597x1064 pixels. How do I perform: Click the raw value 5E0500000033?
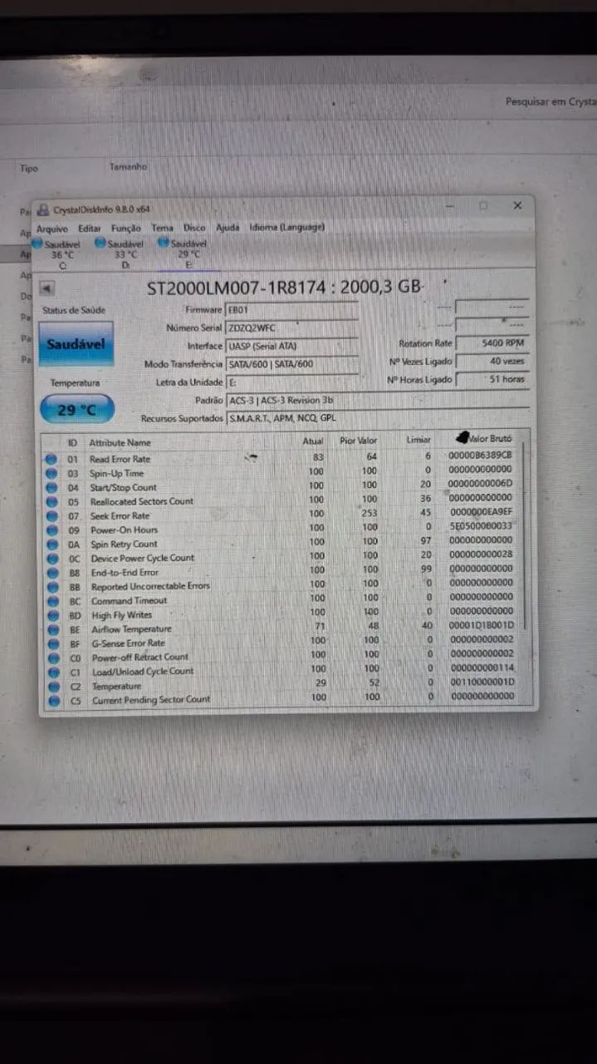481,525
